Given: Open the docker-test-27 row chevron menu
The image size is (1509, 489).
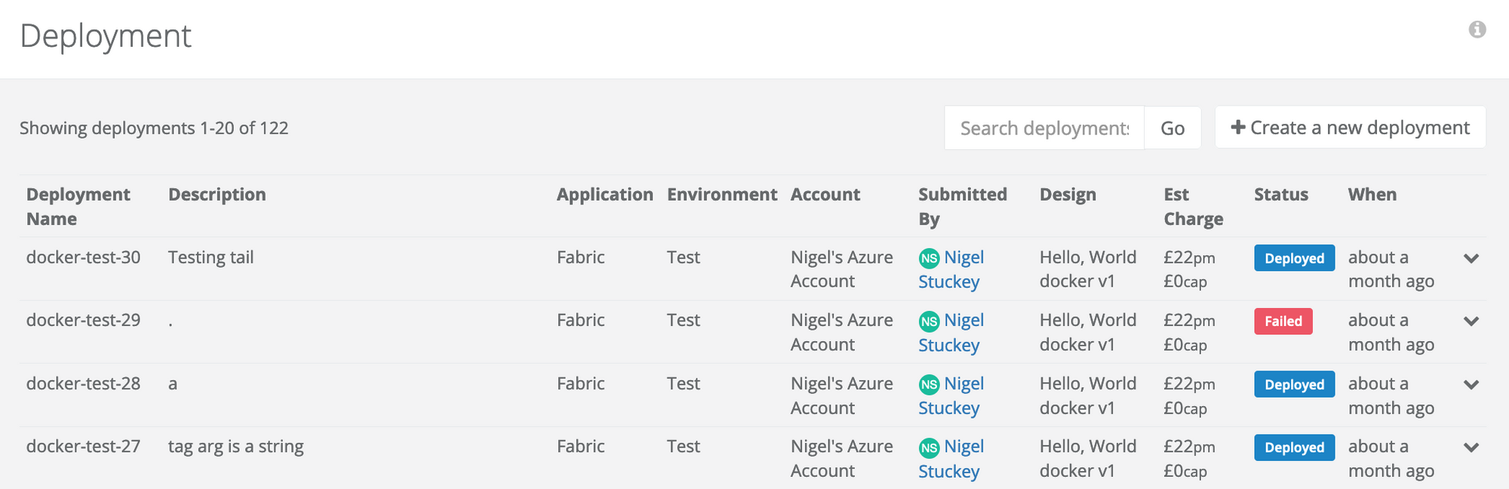Looking at the screenshot, I should pos(1471,447).
